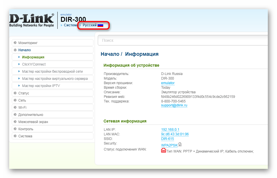Click the D-Link Russia manufacturer value
Image resolution: width=277 pixels, height=178 pixels.
tap(172, 74)
